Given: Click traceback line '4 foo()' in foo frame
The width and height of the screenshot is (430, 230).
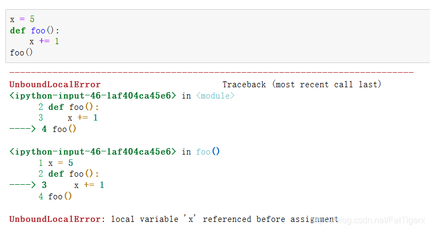Looking at the screenshot, I should [55, 196].
